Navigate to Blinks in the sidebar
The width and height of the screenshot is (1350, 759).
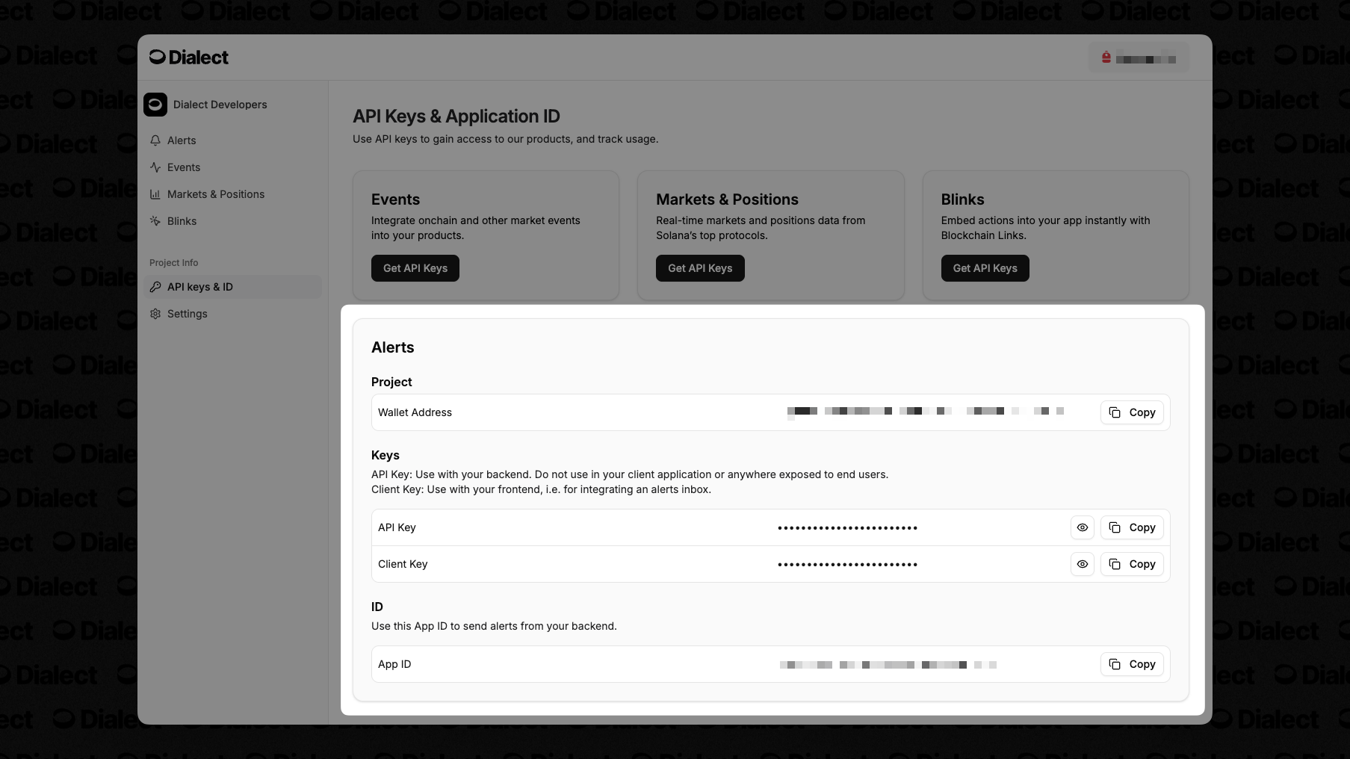tap(232, 221)
